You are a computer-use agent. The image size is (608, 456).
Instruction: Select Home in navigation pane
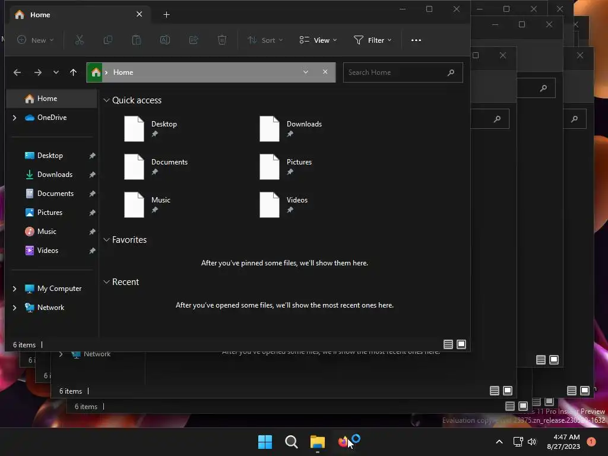pos(52,99)
